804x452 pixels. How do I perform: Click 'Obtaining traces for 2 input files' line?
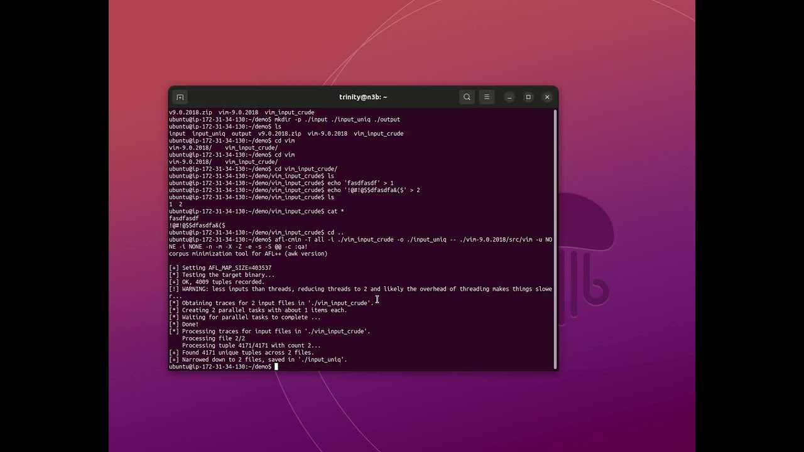pyautogui.click(x=271, y=303)
